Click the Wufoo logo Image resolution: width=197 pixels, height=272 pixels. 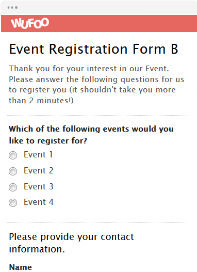(x=30, y=23)
